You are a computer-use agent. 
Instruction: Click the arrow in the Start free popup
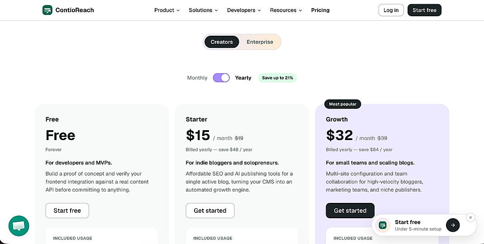pos(453,225)
